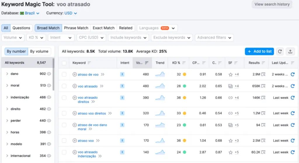The height and width of the screenshot is (163, 299).
Task: Click the double-arrow icon after 'atraso de voo'
Action: click(102, 74)
